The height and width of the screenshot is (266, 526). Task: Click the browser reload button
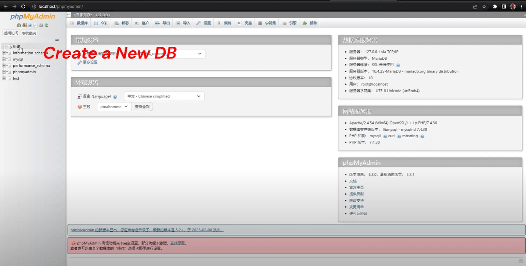(23, 6)
